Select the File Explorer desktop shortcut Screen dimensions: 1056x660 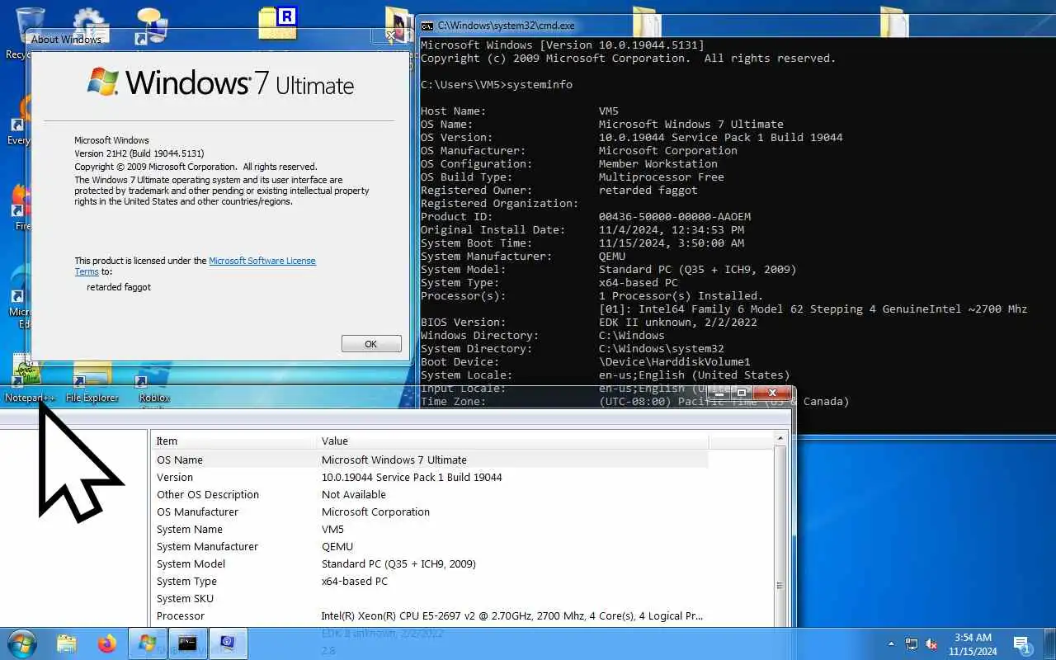click(92, 384)
